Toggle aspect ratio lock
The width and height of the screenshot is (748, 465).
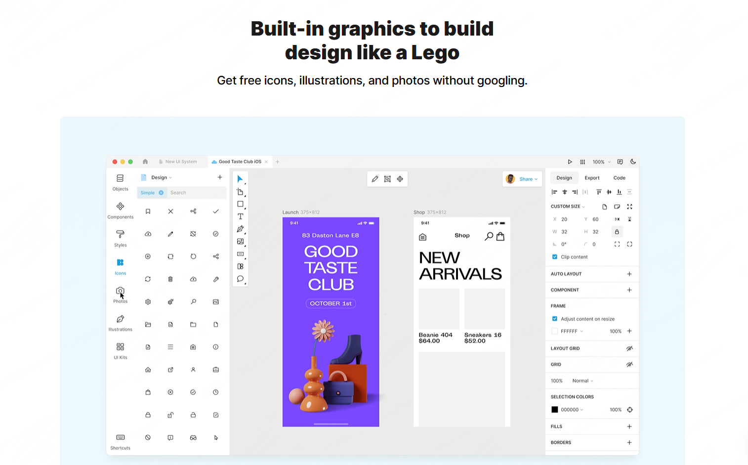coord(617,232)
